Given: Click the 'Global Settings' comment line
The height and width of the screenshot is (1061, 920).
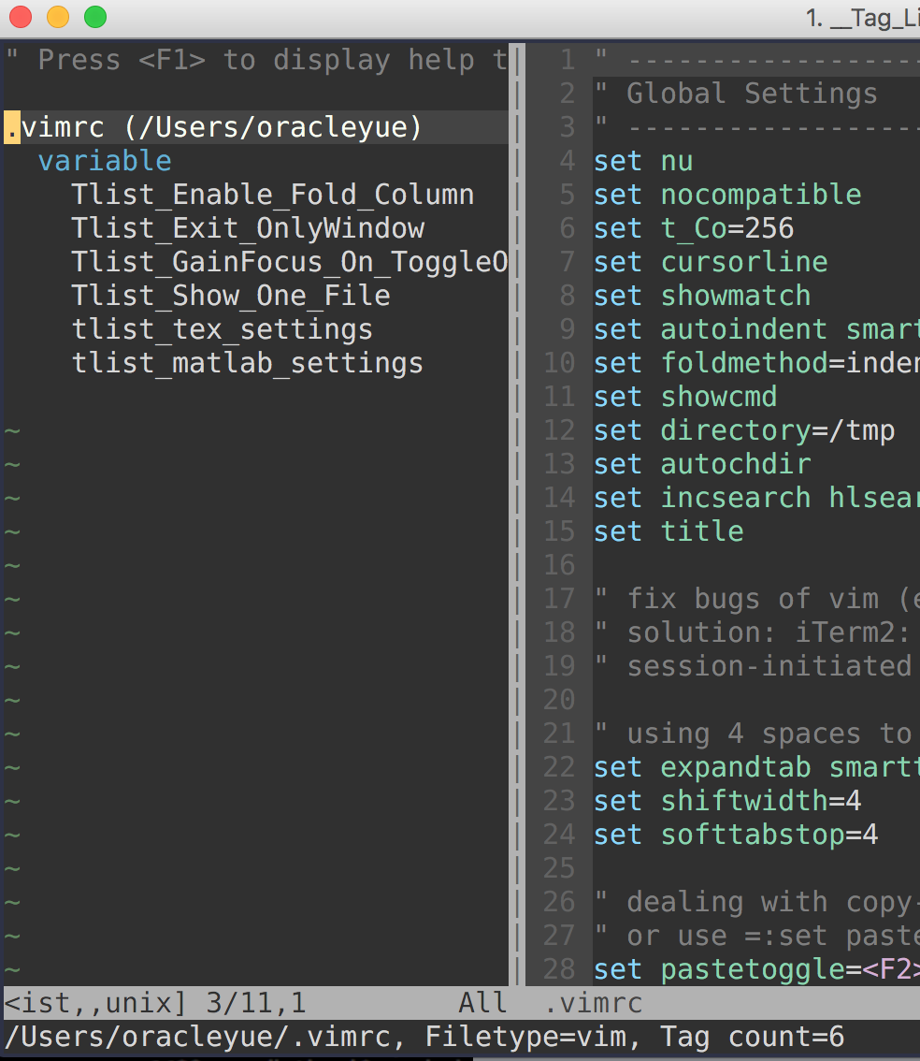Looking at the screenshot, I should click(x=736, y=94).
